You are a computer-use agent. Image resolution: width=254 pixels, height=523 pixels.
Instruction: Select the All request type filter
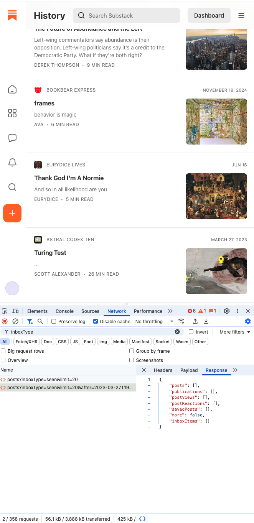pyautogui.click(x=5, y=341)
